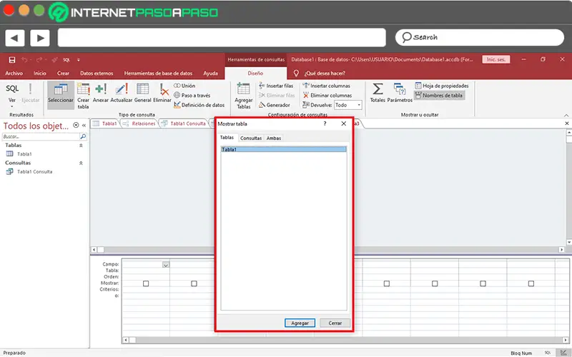This screenshot has height=357, width=572.
Task: Collapse navigation pane with shutter arrows
Action: tap(84, 126)
